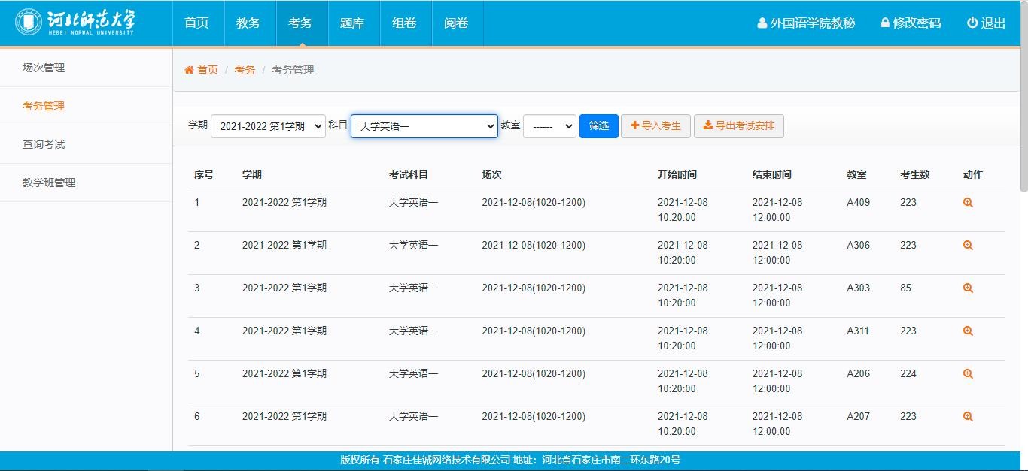Open the 学期 semester dropdown

tap(268, 125)
